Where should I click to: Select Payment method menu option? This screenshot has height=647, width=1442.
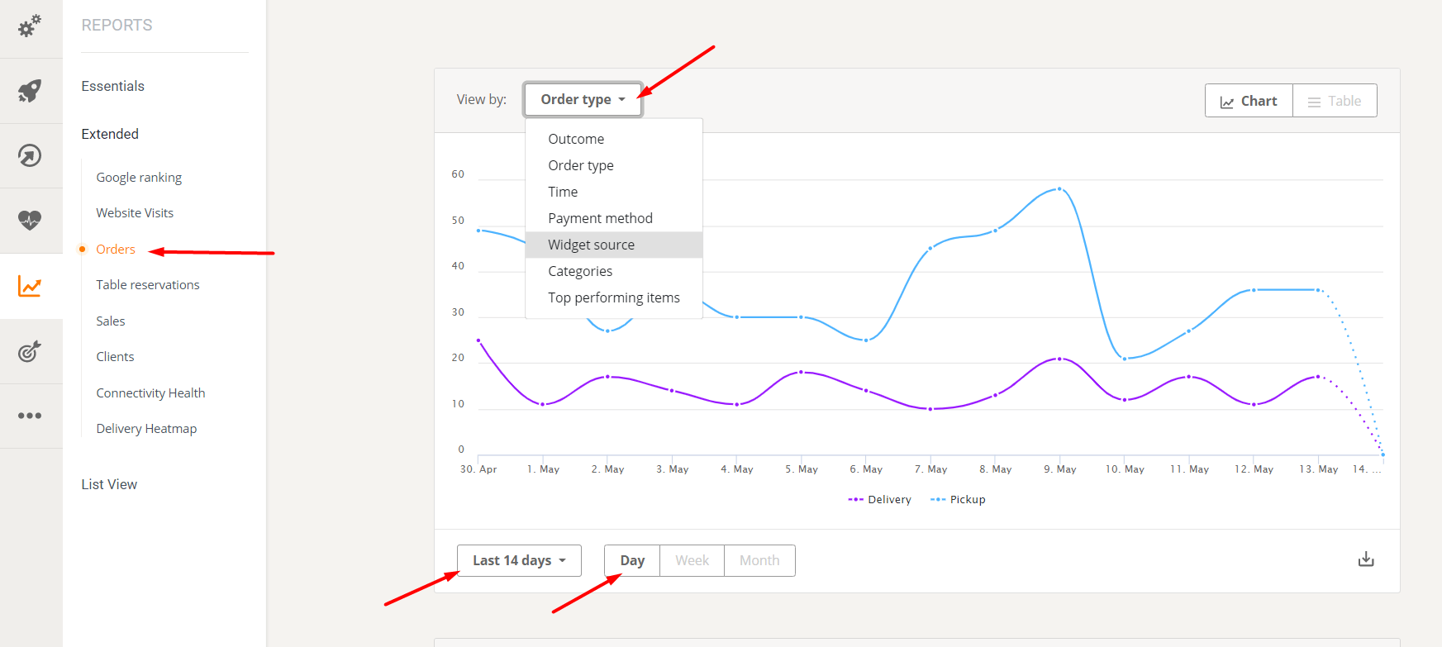pos(614,218)
